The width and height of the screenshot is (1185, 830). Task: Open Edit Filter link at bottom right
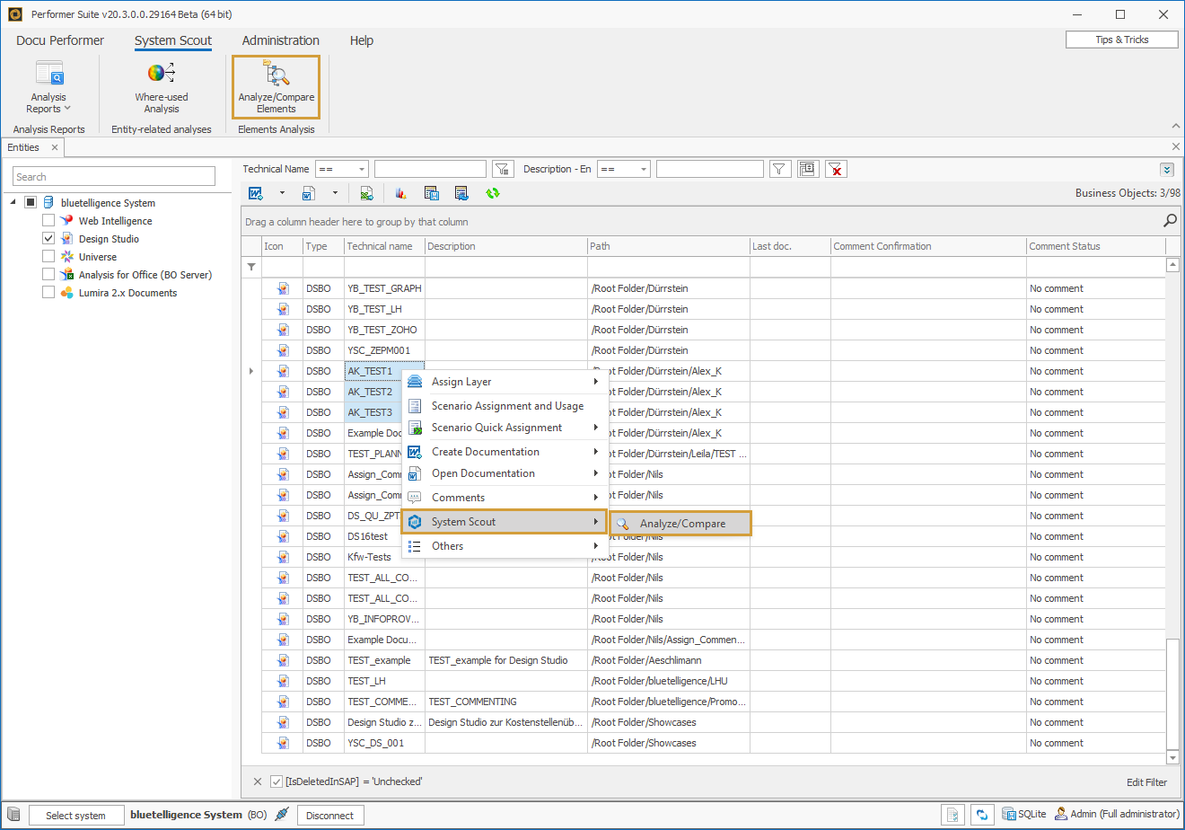1146,781
